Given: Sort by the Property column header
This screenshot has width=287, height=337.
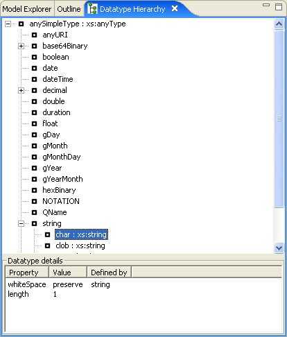Looking at the screenshot, I should (27, 273).
